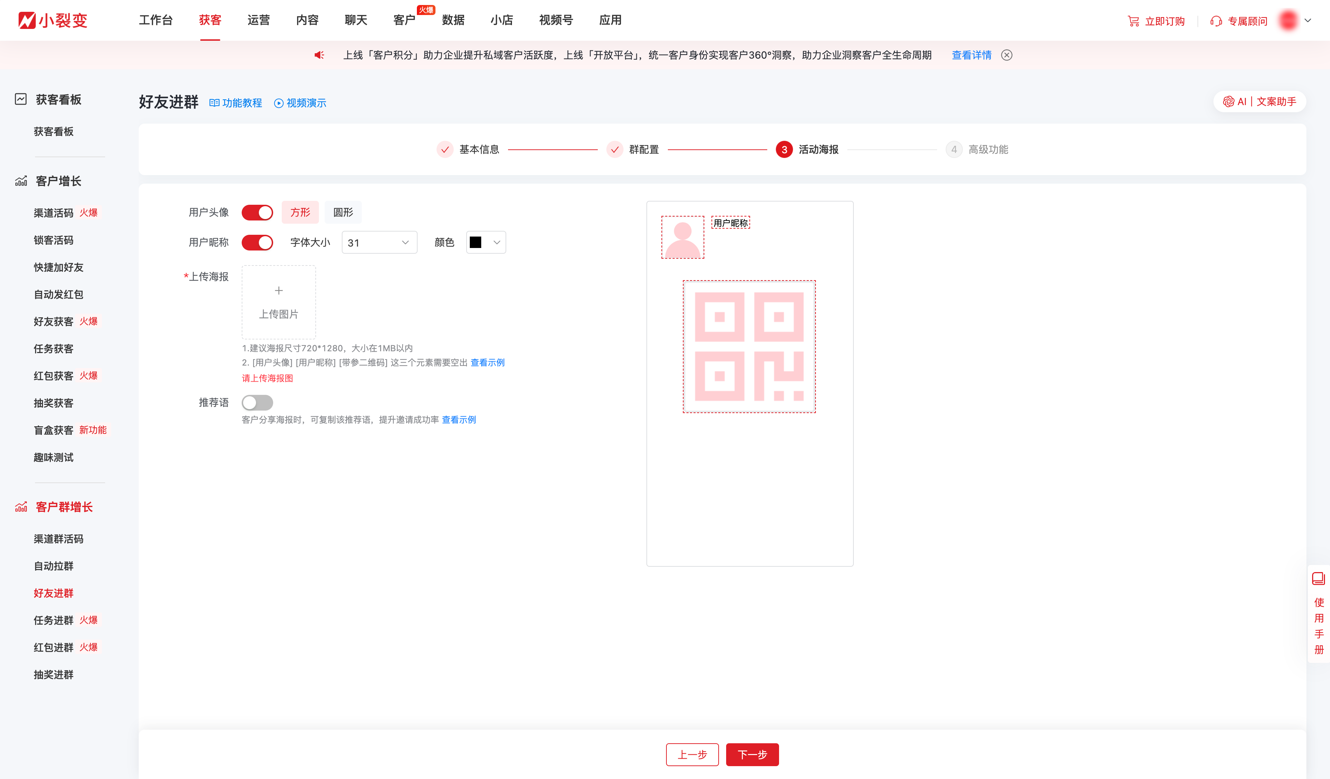Click the 视频演示 play icon
This screenshot has width=1330, height=779.
click(278, 103)
